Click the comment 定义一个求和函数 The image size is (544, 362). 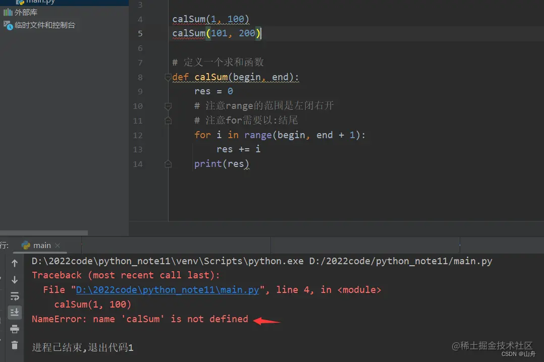click(x=218, y=63)
